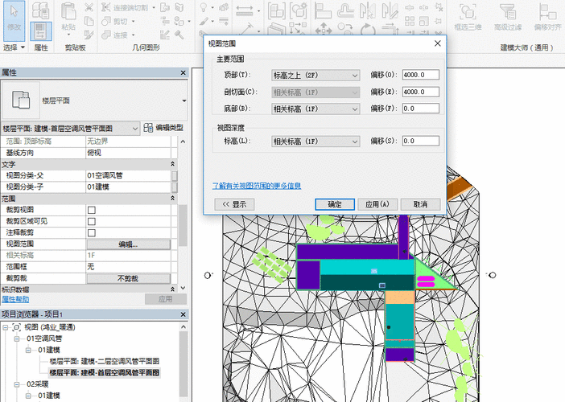Click the 视图深度 偏移(S) input field
The height and width of the screenshot is (402, 565).
(x=420, y=141)
